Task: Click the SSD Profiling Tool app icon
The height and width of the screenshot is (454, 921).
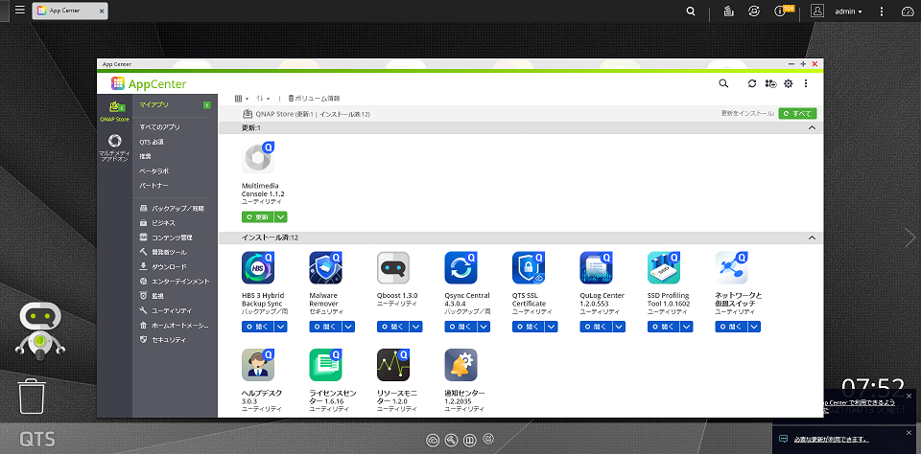Action: coord(664,268)
